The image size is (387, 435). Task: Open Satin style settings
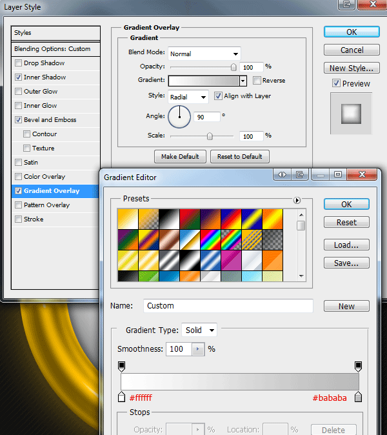[x=31, y=162]
